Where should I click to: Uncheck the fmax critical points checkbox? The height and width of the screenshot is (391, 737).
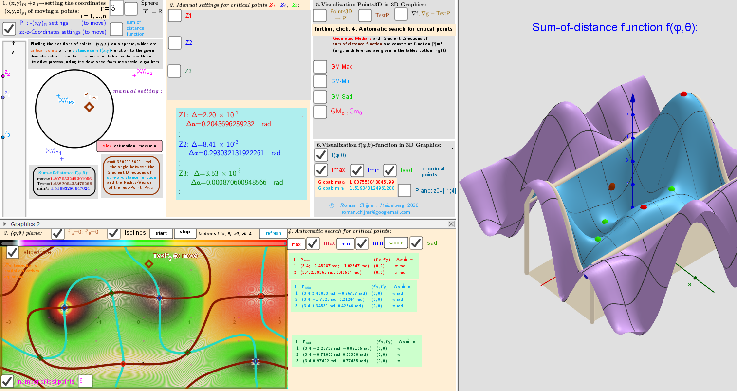click(x=321, y=170)
